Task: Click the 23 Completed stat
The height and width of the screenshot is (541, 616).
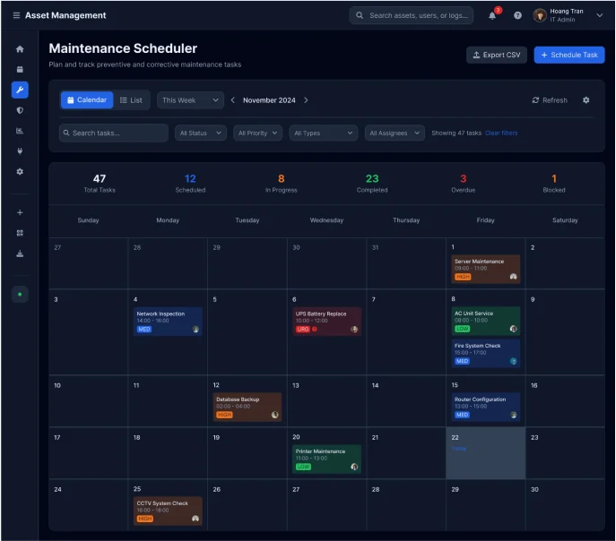Action: coord(372,184)
